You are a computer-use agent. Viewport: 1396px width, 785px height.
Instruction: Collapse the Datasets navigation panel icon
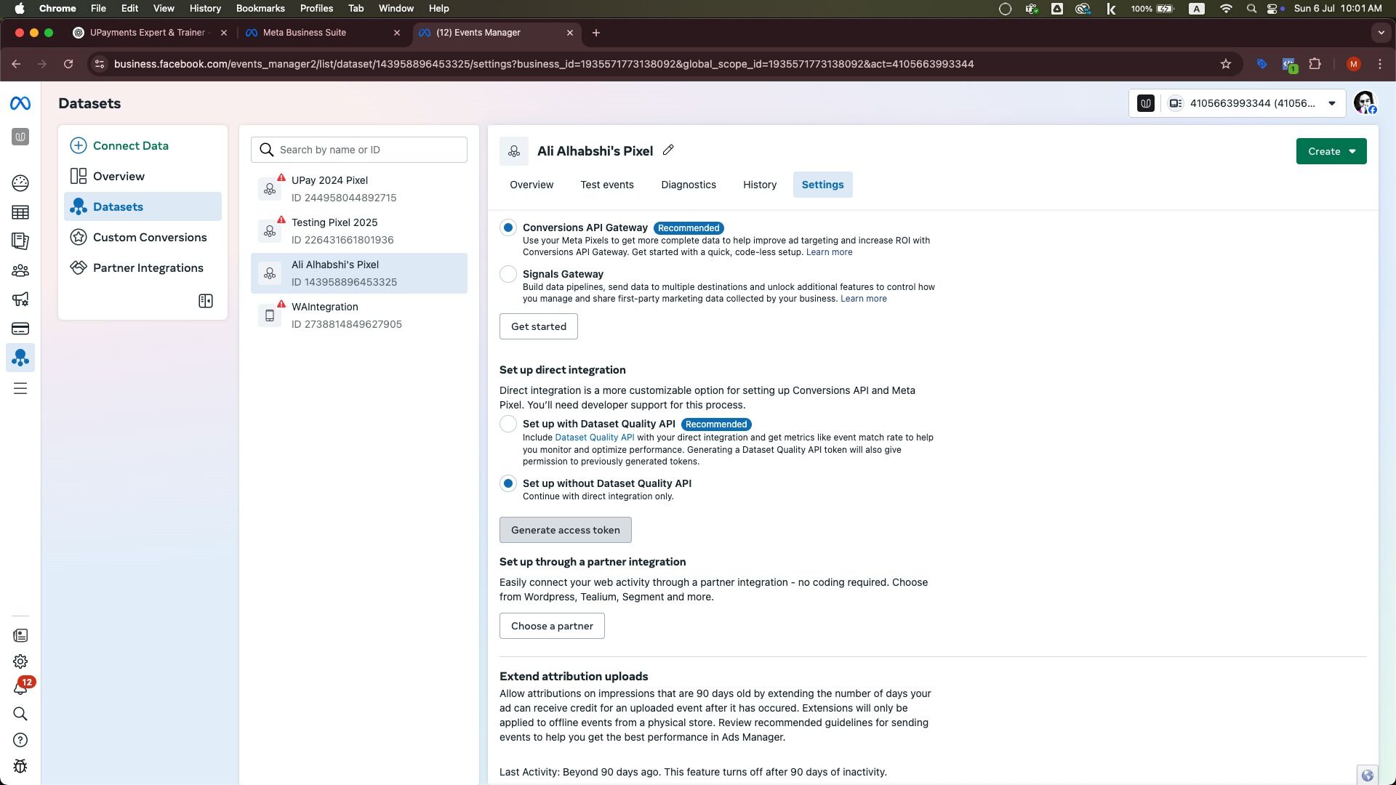[206, 301]
